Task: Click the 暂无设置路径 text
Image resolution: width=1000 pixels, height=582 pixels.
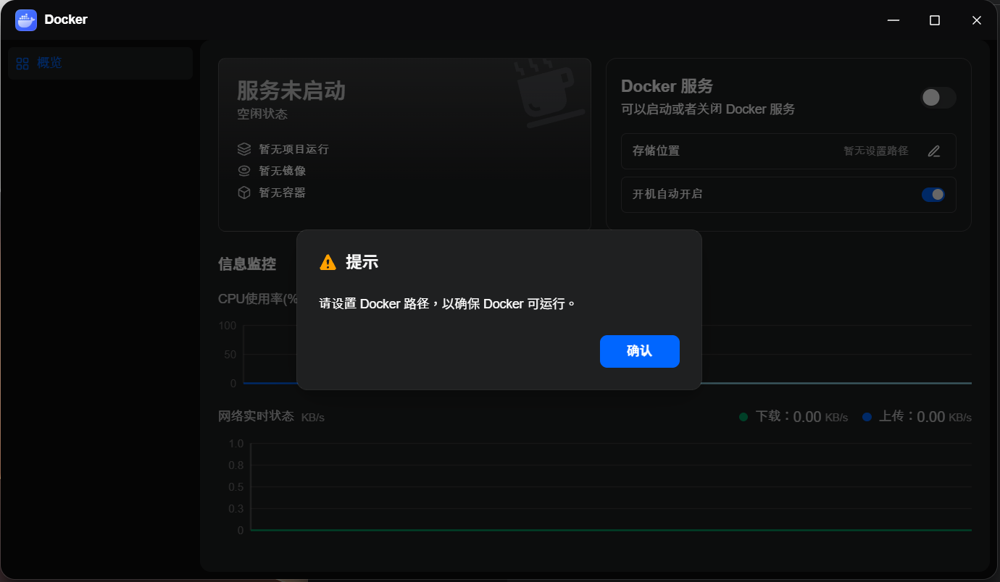Action: click(x=875, y=151)
